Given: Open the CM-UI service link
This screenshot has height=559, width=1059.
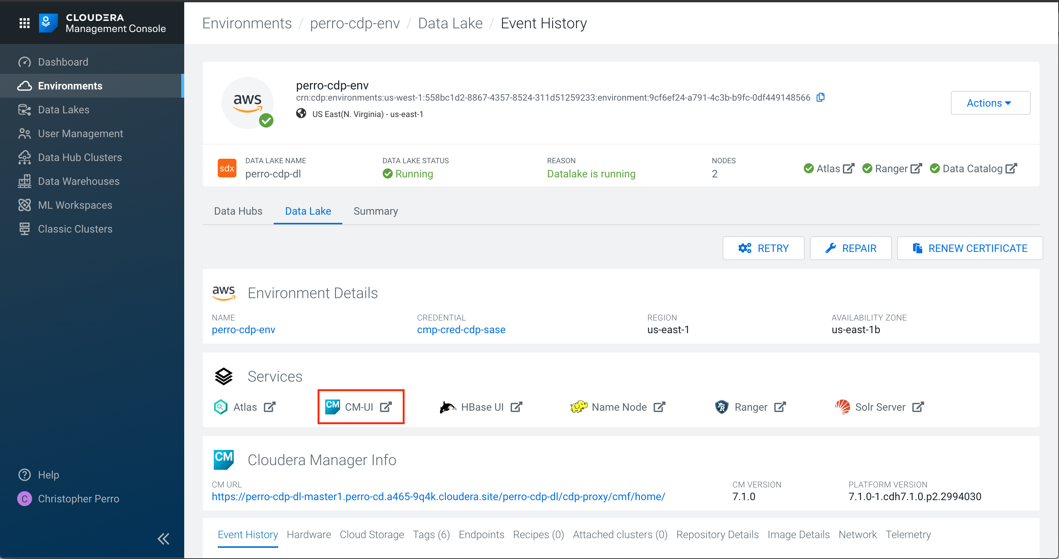Looking at the screenshot, I should 360,407.
